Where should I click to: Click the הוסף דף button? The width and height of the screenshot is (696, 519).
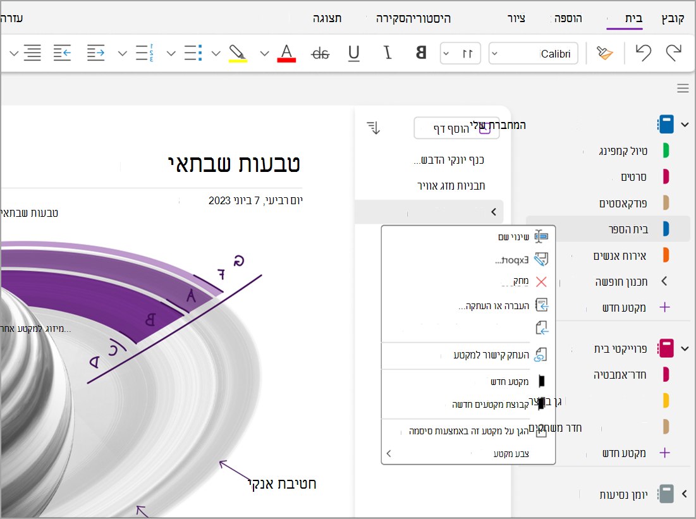(457, 128)
